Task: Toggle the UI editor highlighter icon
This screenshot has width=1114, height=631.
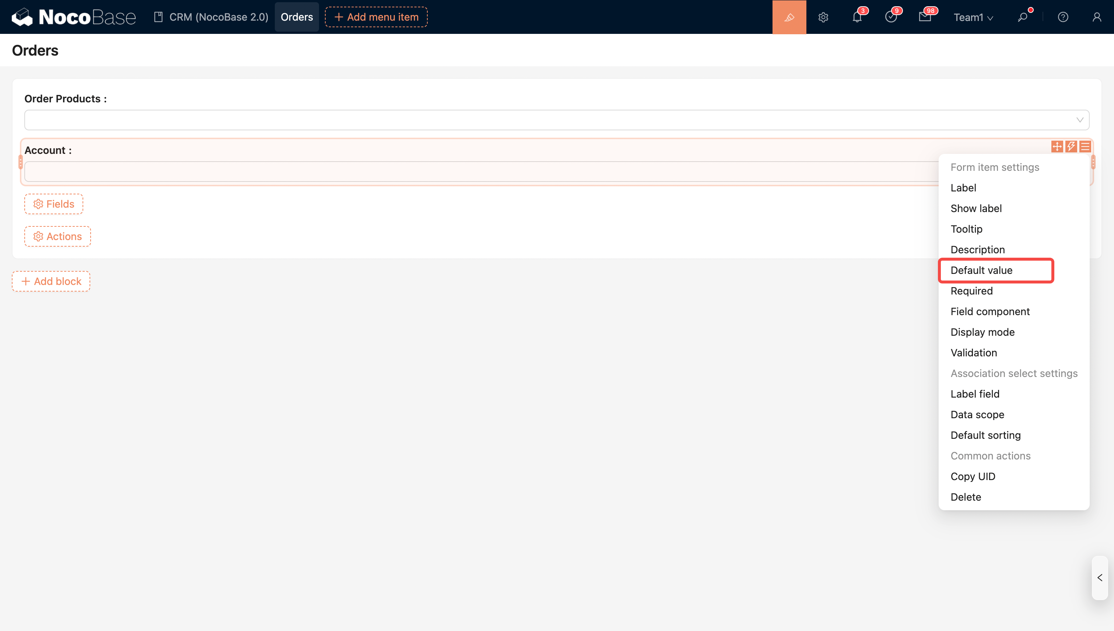Action: pos(789,17)
